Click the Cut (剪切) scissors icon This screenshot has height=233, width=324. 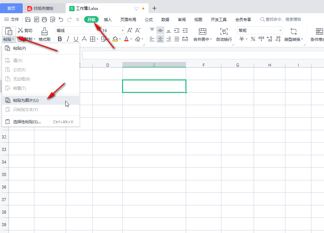(x=21, y=30)
